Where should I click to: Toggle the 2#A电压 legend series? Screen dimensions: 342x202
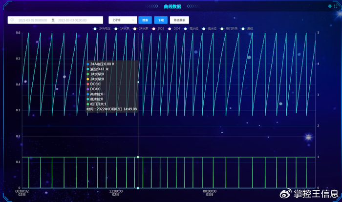tap(103, 29)
